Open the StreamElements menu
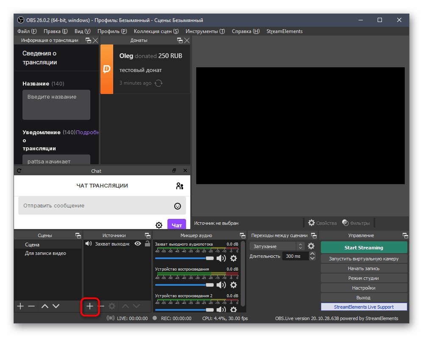The height and width of the screenshot is (337, 423). 284,31
